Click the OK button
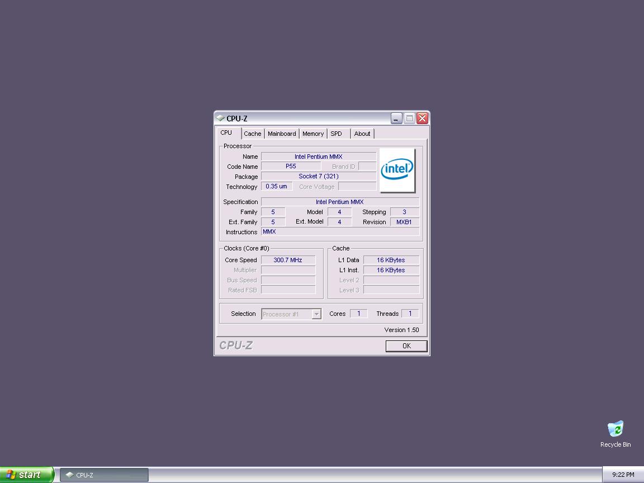Screen dimensions: 644x483 point(406,346)
